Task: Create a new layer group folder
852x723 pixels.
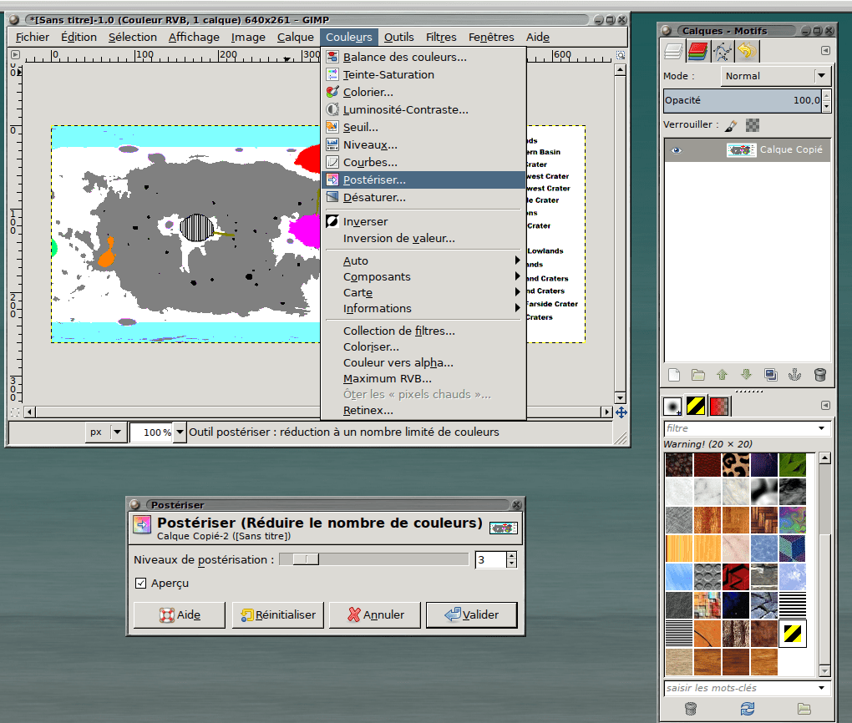Action: [698, 375]
